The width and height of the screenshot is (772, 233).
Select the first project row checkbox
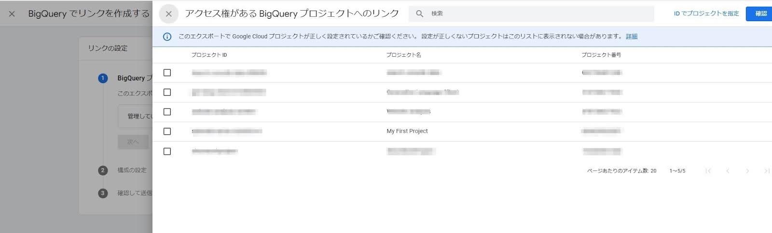coord(167,73)
